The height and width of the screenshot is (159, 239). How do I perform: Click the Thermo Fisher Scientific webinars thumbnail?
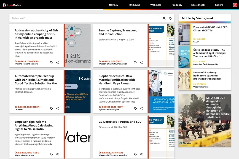click(77, 46)
